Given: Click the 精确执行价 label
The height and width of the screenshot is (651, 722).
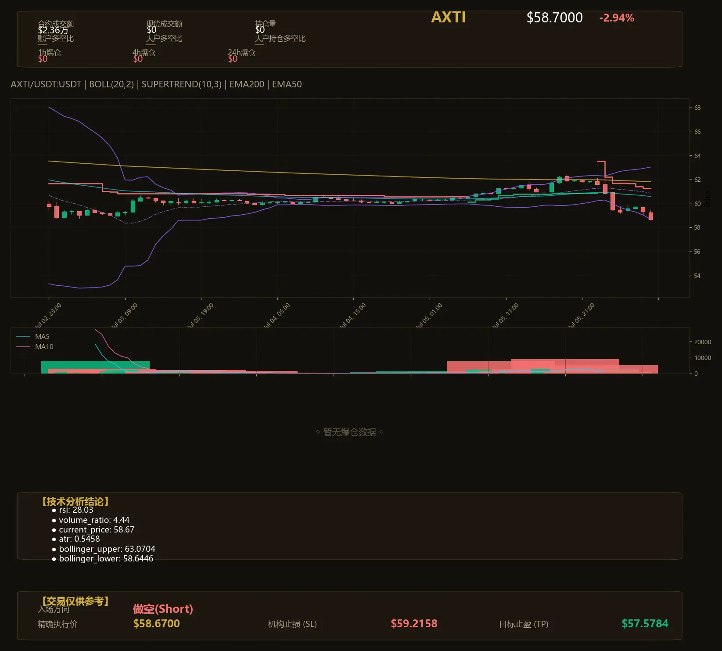Looking at the screenshot, I should pos(57,624).
